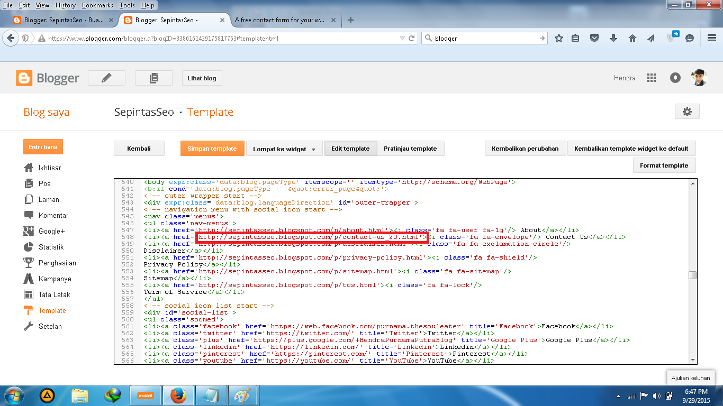723x406 pixels.
Task: Click the address bar URL
Action: (163, 39)
